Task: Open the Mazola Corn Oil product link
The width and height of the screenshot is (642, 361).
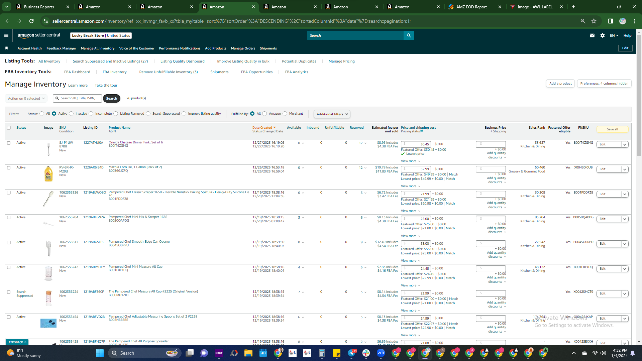Action: click(135, 167)
